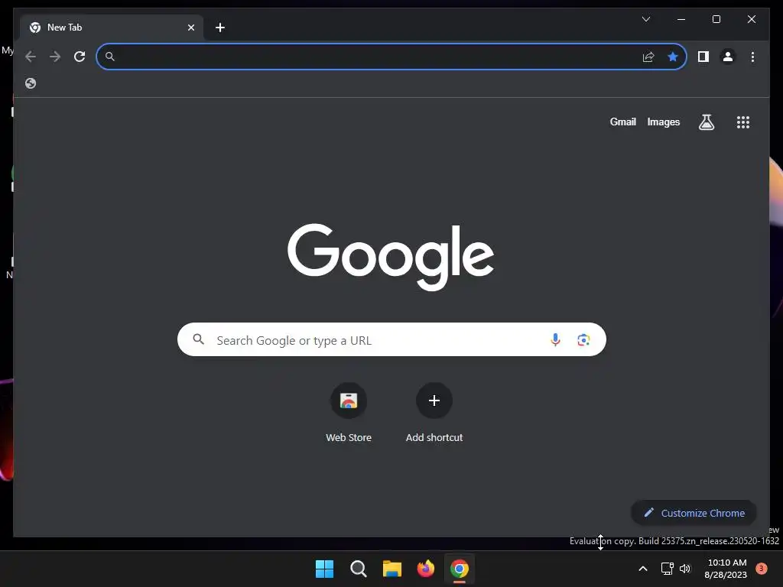Image resolution: width=783 pixels, height=587 pixels.
Task: Click the Add shortcut tile
Action: pos(434,413)
